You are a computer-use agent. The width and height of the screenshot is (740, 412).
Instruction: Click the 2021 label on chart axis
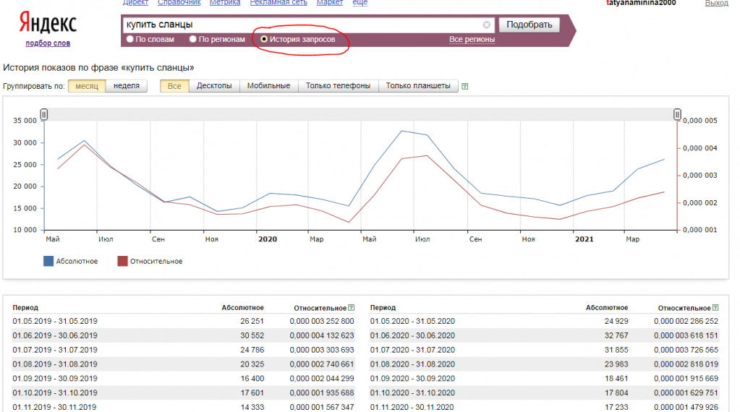pyautogui.click(x=584, y=239)
